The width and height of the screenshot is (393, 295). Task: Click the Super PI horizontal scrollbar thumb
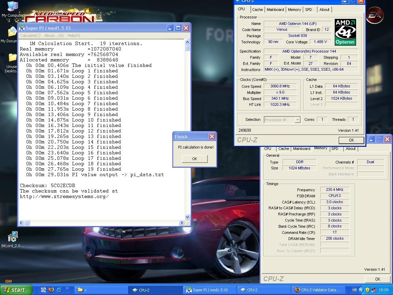pos(27,223)
